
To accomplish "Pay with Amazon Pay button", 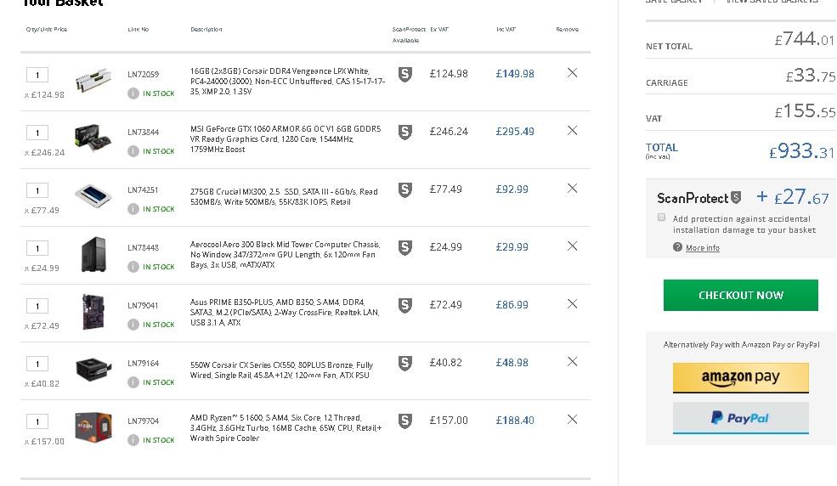I will (740, 377).
